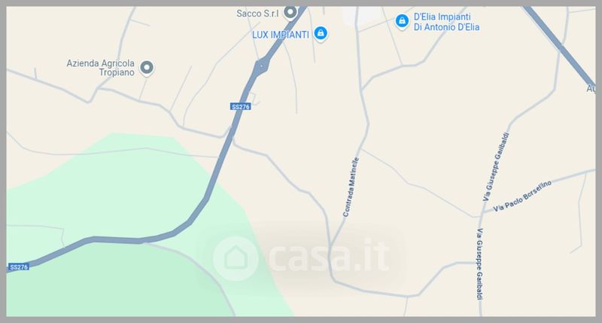Open D'Elia Impianti Di Antonio D'Elia label

click(x=446, y=22)
